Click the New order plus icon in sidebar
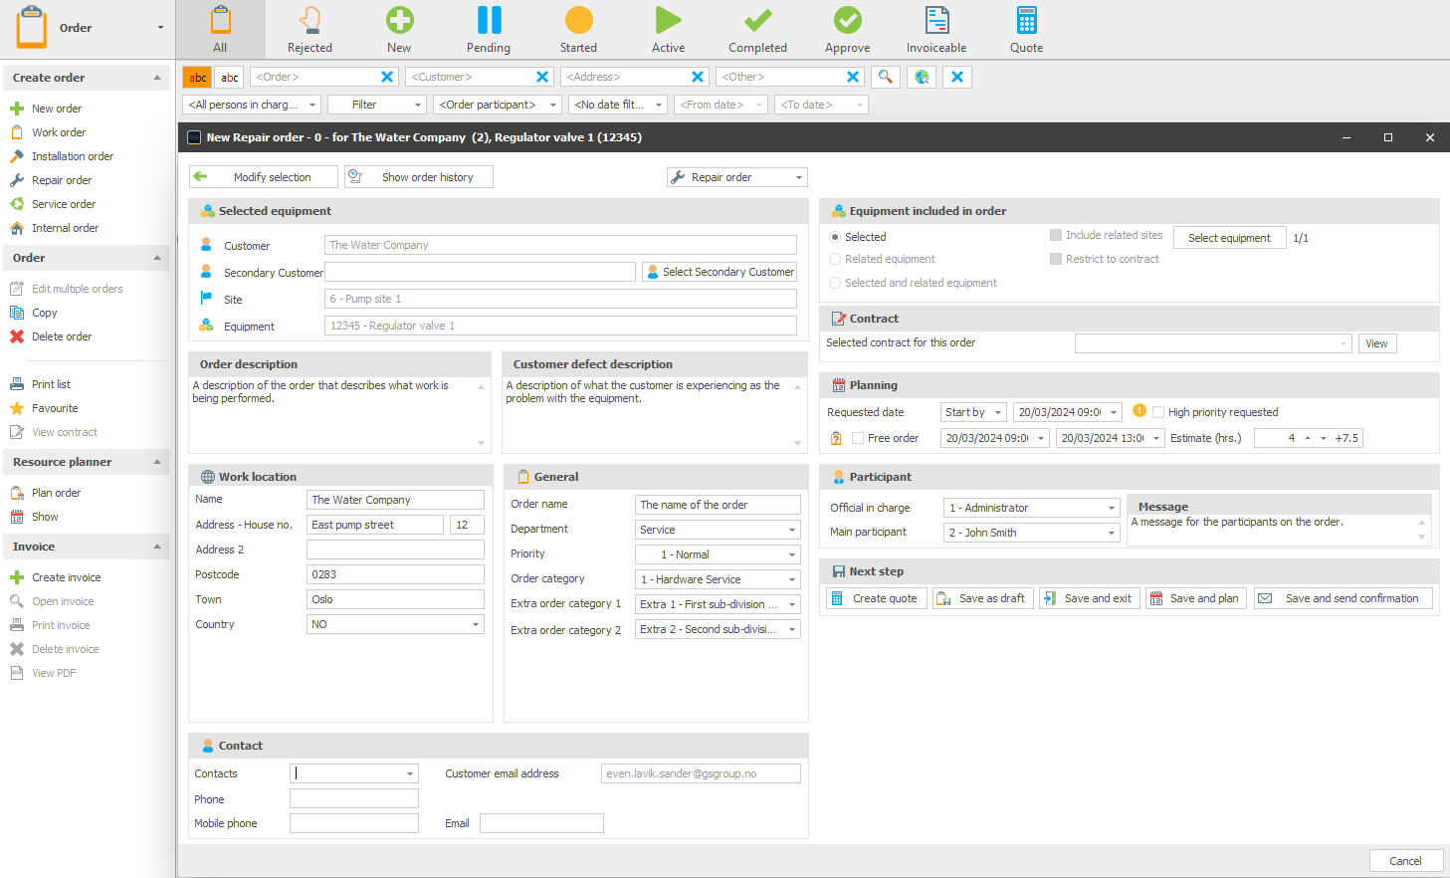The image size is (1450, 878). [x=17, y=109]
